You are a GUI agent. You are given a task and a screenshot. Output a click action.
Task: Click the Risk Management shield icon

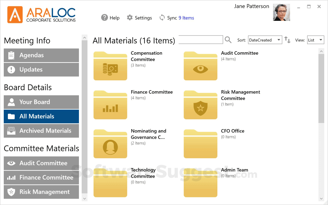tap(11, 192)
